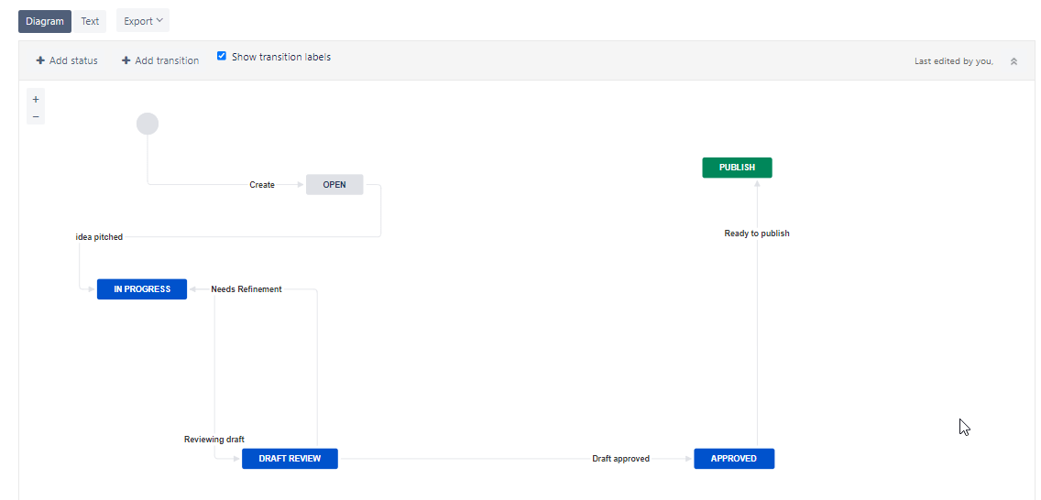The height and width of the screenshot is (500, 1041).
Task: Collapse the toolbar with double chevron icon
Action: 1014,61
